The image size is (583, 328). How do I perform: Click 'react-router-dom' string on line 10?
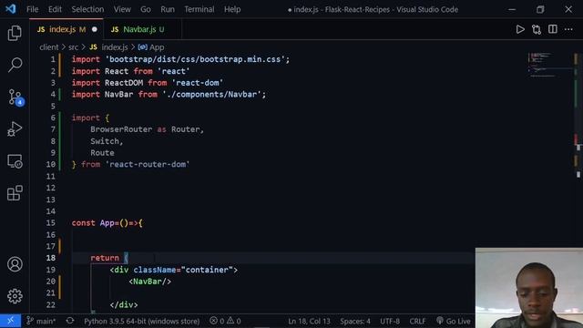(148, 164)
